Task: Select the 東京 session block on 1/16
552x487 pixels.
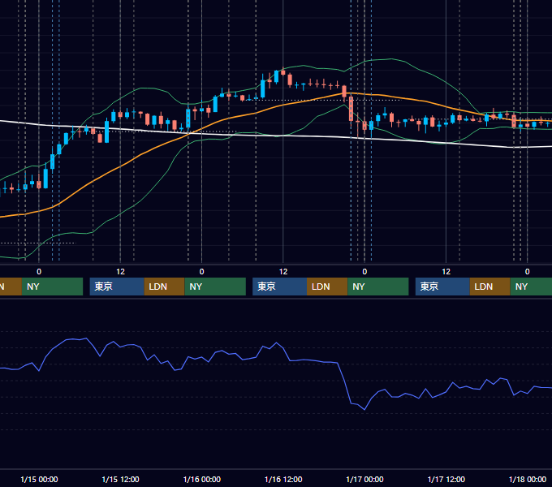Action: [279, 287]
